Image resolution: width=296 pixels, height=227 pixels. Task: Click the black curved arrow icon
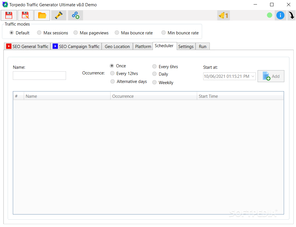click(x=291, y=15)
